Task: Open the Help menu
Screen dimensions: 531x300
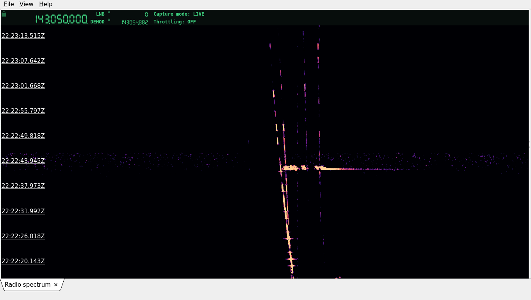Action: click(46, 4)
